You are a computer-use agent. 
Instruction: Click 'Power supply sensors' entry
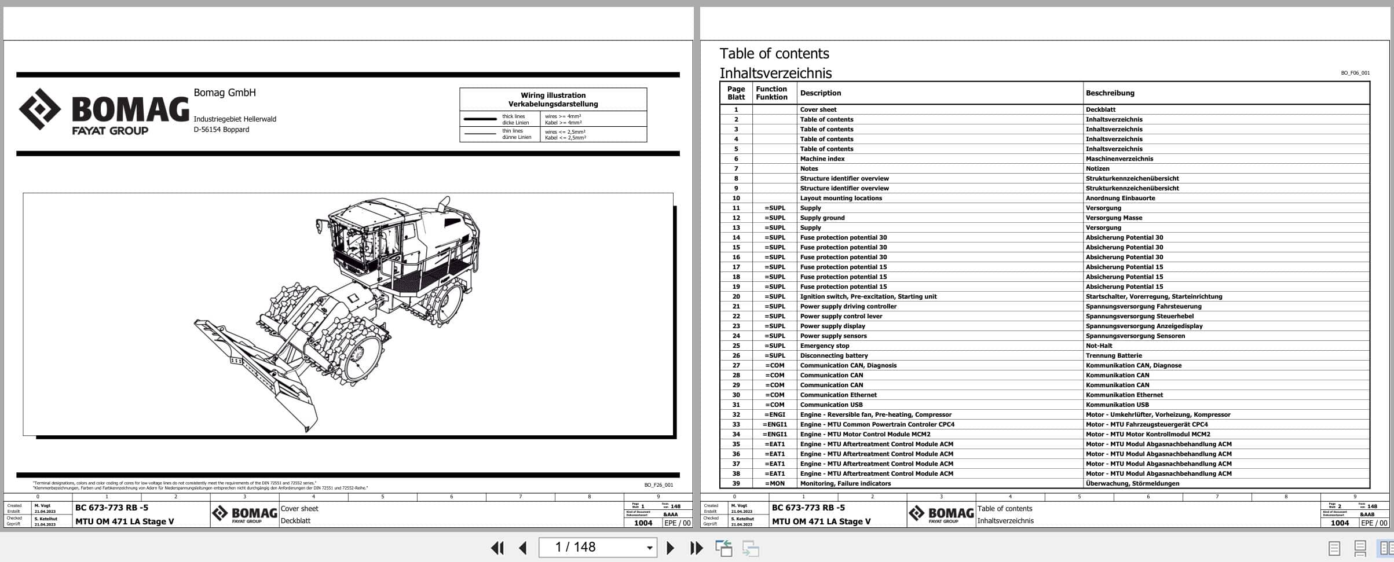833,336
